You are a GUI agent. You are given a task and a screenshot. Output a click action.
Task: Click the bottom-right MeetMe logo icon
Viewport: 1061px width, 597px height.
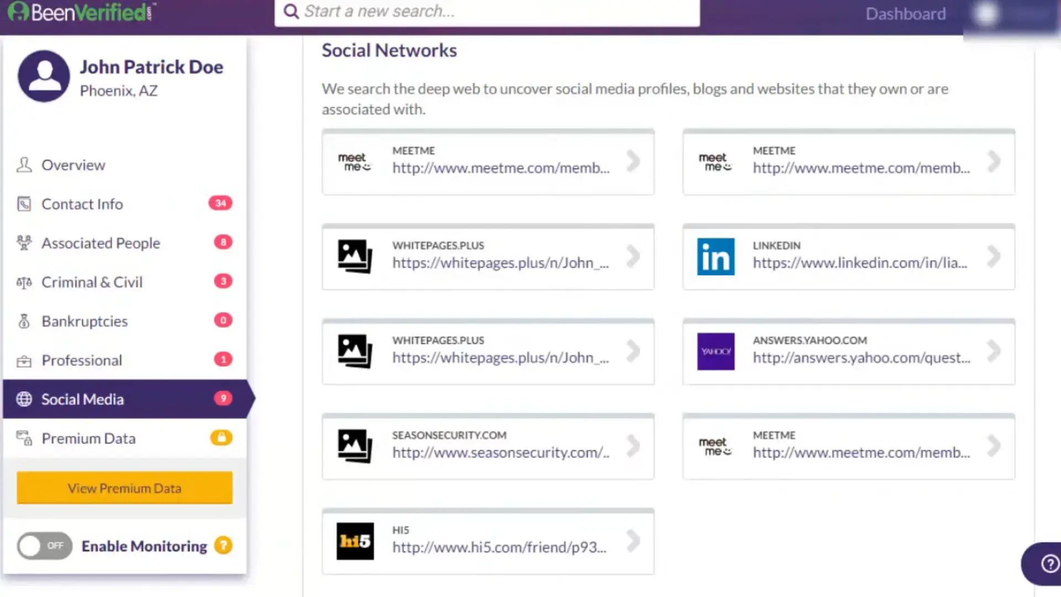point(715,447)
